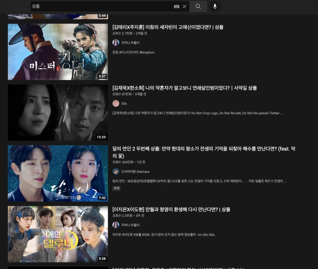The width and height of the screenshot is (318, 269).
Task: Open Elin channel avatar
Action: click(116, 103)
